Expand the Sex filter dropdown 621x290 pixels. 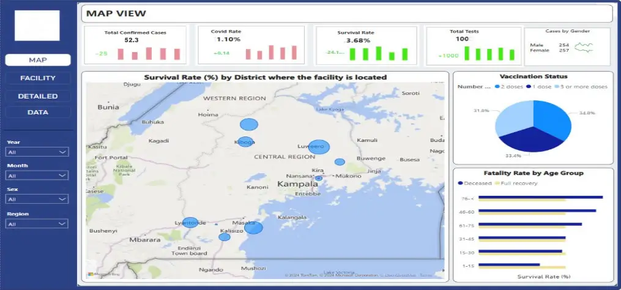(37, 199)
